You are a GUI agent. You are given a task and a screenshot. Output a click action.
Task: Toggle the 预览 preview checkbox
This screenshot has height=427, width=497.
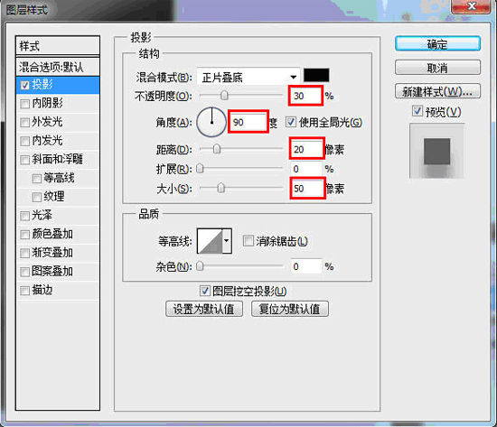pyautogui.click(x=417, y=111)
